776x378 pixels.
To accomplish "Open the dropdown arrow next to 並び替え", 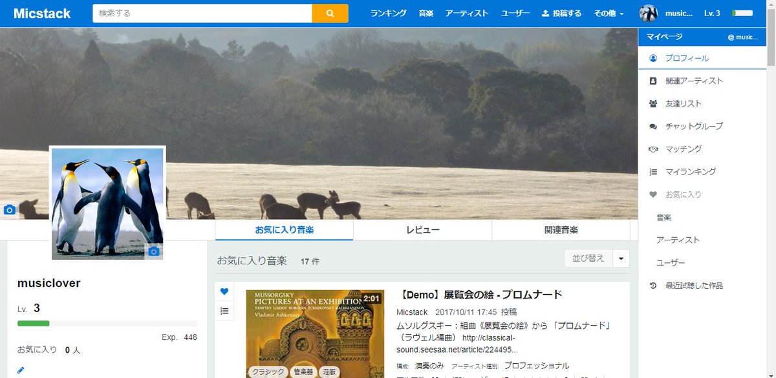I will (x=621, y=258).
